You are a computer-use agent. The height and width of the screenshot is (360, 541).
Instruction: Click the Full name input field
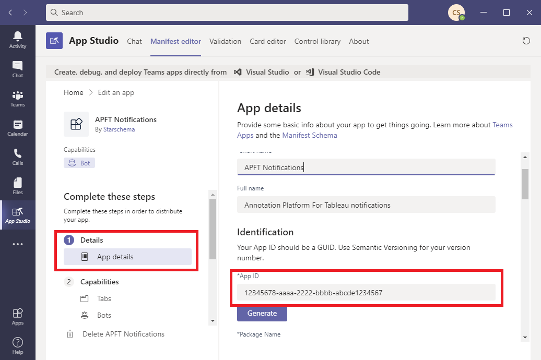pos(366,205)
